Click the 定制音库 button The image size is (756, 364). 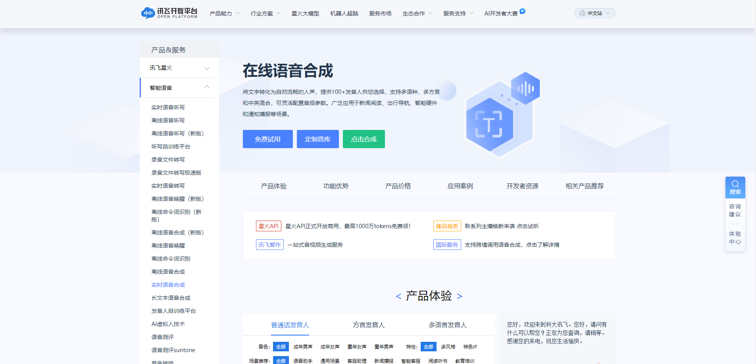(317, 139)
